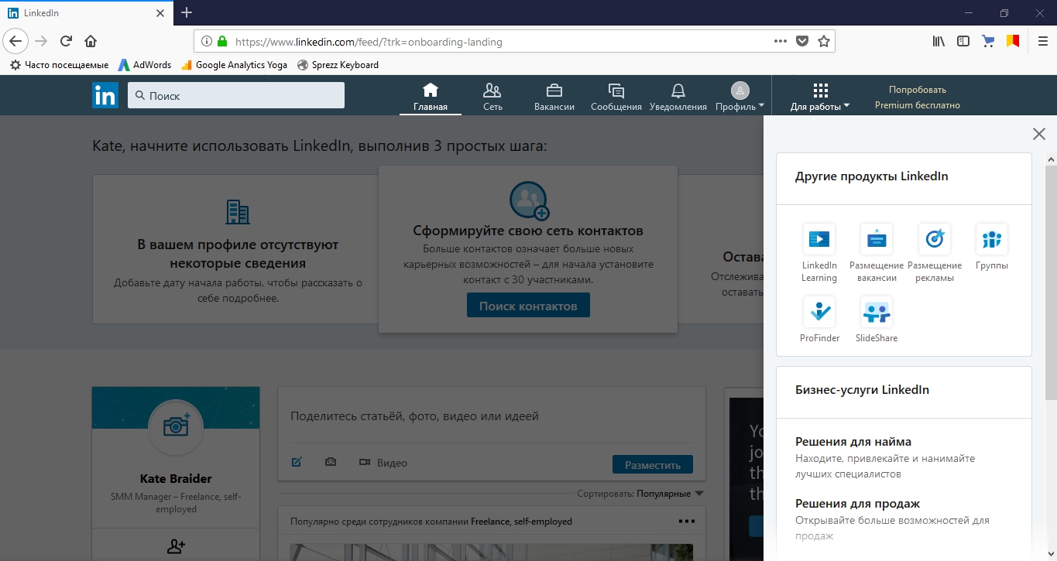Image resolution: width=1057 pixels, height=561 pixels.
Task: Collapse the Для работы dropdown
Action: coord(820,97)
